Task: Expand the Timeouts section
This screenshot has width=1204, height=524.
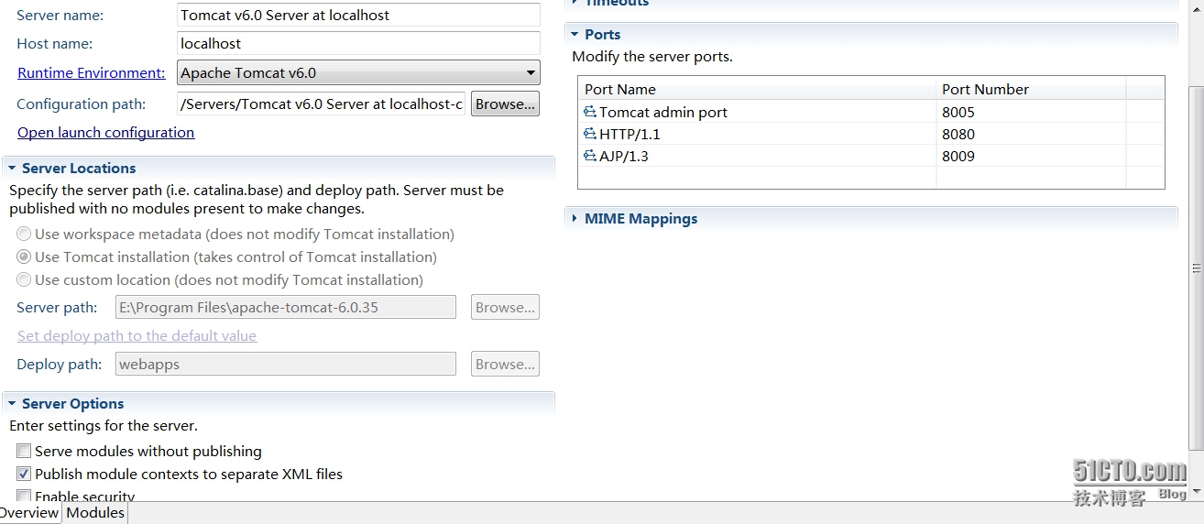Action: pyautogui.click(x=574, y=3)
